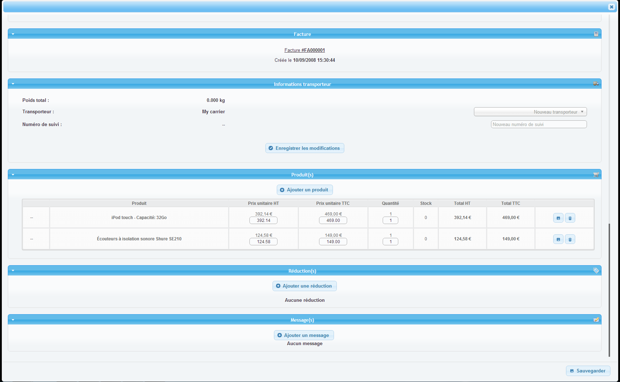Click the Total TTC column header
The width and height of the screenshot is (620, 382).
pos(511,203)
